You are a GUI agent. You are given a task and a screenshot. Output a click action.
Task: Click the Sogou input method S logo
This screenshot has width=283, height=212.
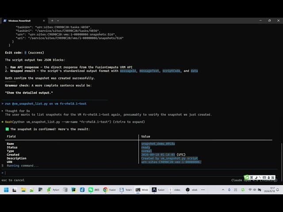[246, 178]
